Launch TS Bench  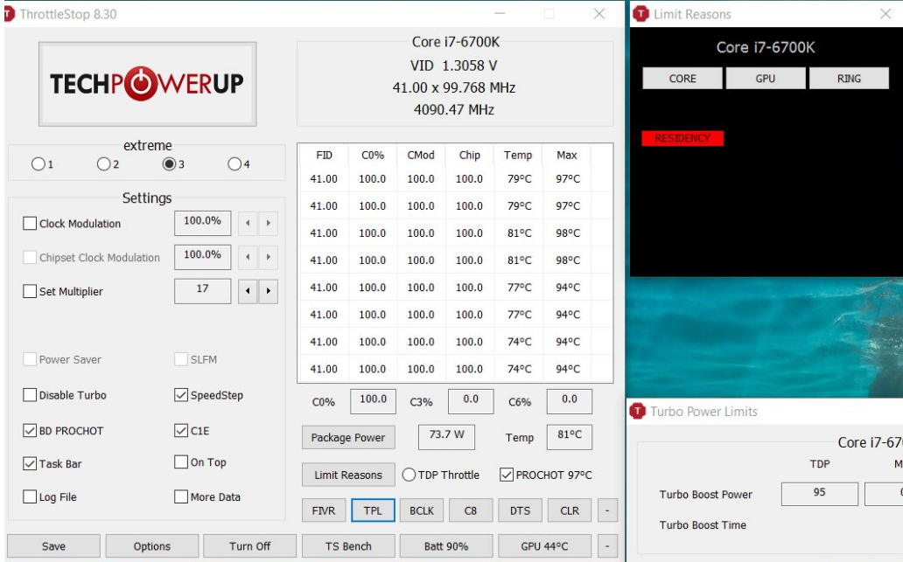click(x=348, y=546)
